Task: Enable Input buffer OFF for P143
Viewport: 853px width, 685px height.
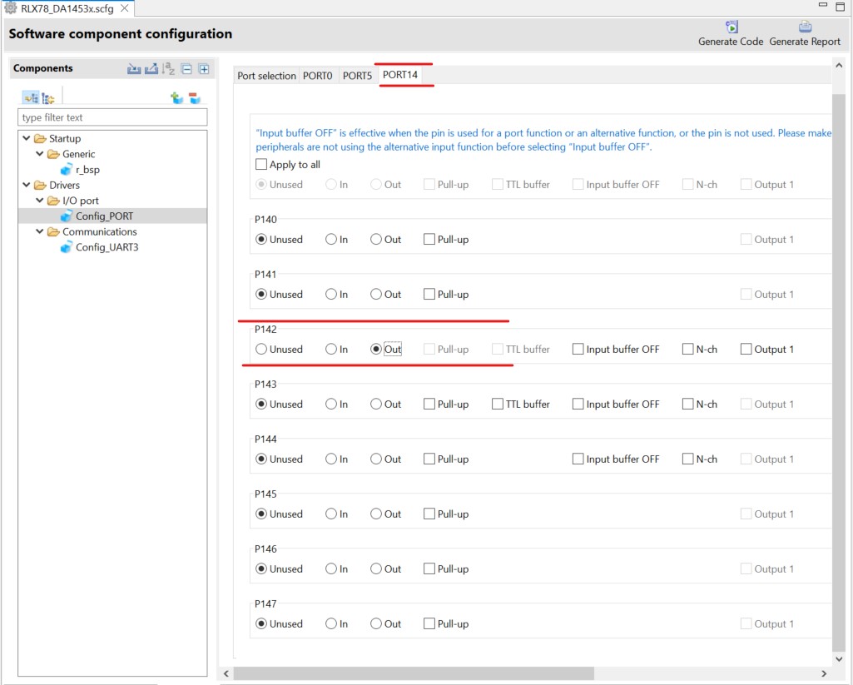Action: click(x=578, y=405)
